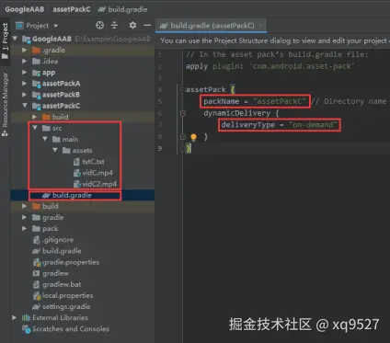Select Scratches and Consoles node
The image size is (390, 343).
pyautogui.click(x=65, y=329)
